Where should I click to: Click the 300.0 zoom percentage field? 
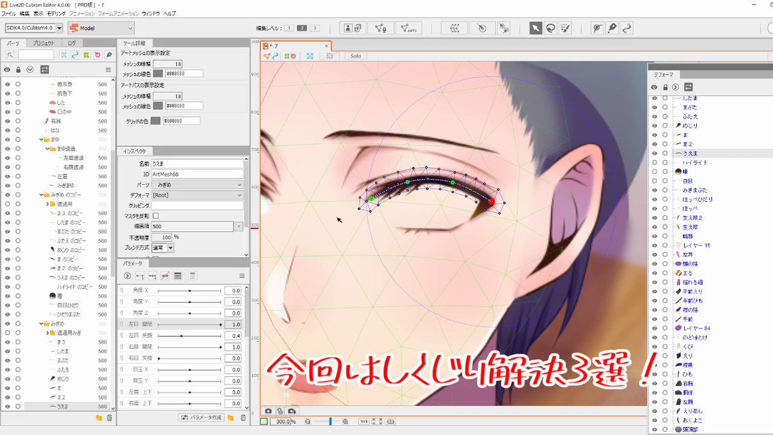pos(280,421)
